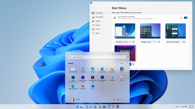
Task: Open gear settings below the purple style thumbnail
Action: click(133, 64)
